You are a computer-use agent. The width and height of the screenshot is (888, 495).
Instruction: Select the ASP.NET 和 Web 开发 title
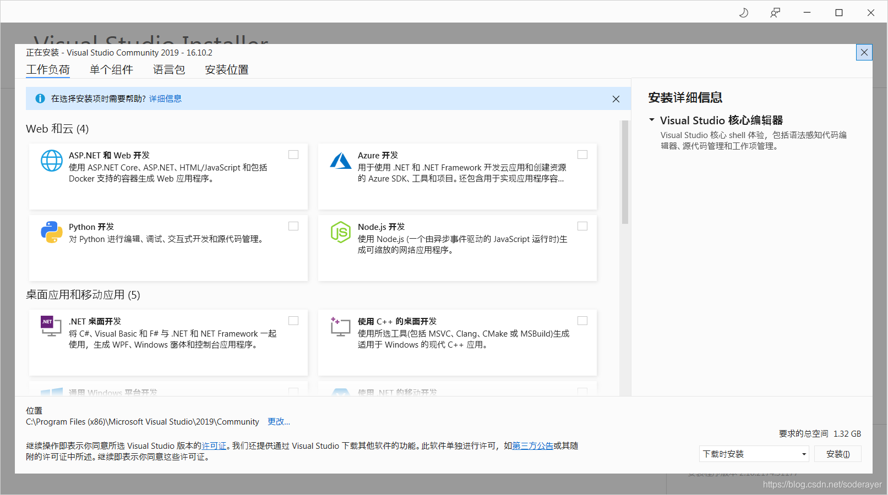tap(109, 155)
